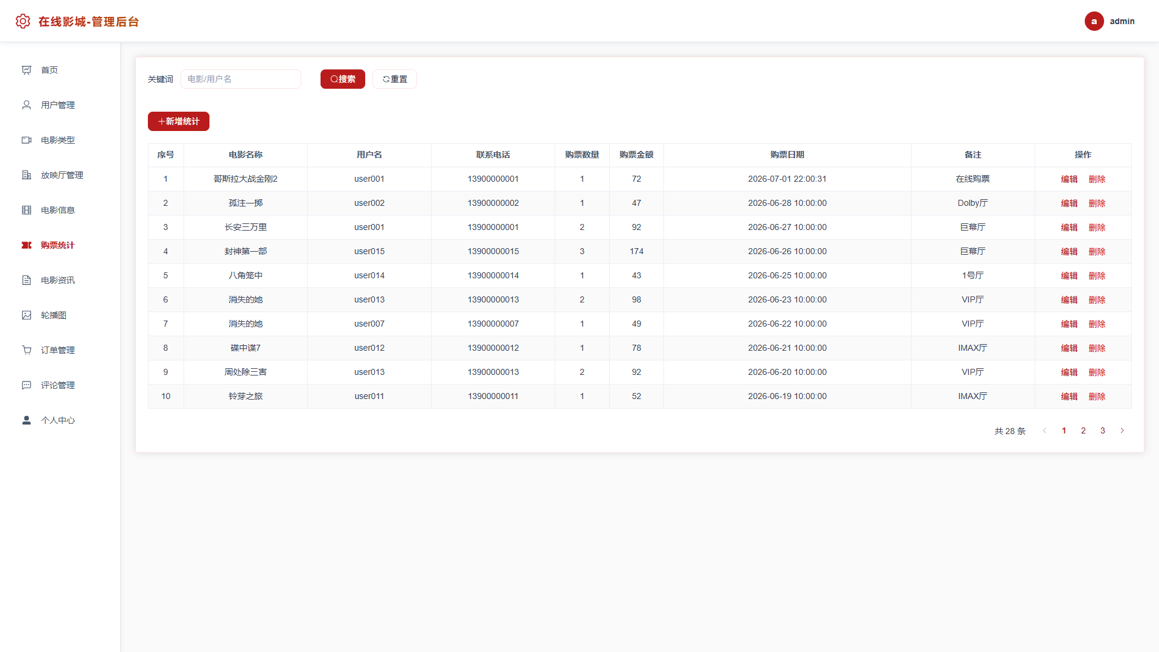Delete the user007 消失的她 row
Viewport: 1159px width, 652px height.
[1097, 324]
